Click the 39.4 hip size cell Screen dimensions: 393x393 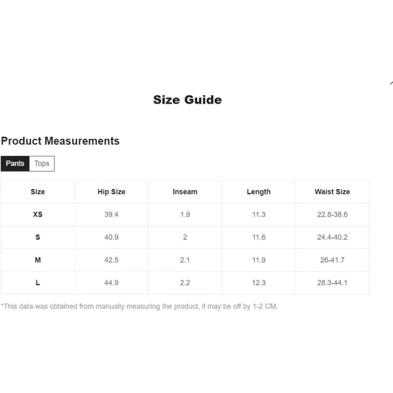pyautogui.click(x=111, y=215)
